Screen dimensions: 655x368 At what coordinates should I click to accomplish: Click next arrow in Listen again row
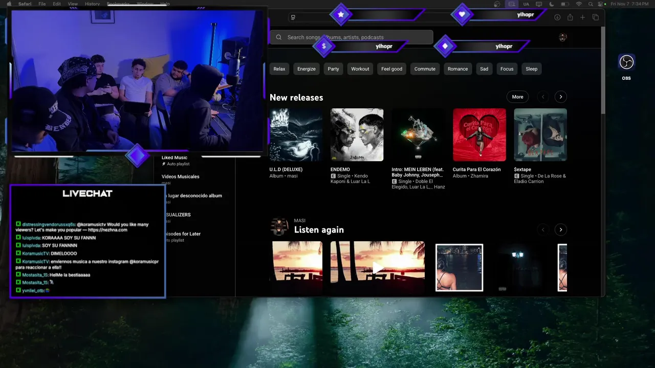tap(561, 229)
